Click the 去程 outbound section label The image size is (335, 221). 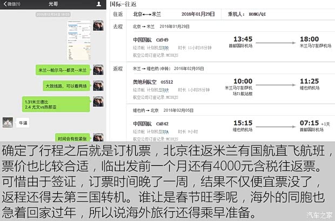pyautogui.click(x=118, y=26)
